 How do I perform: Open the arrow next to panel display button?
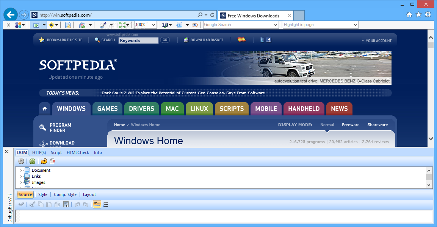coord(44,25)
